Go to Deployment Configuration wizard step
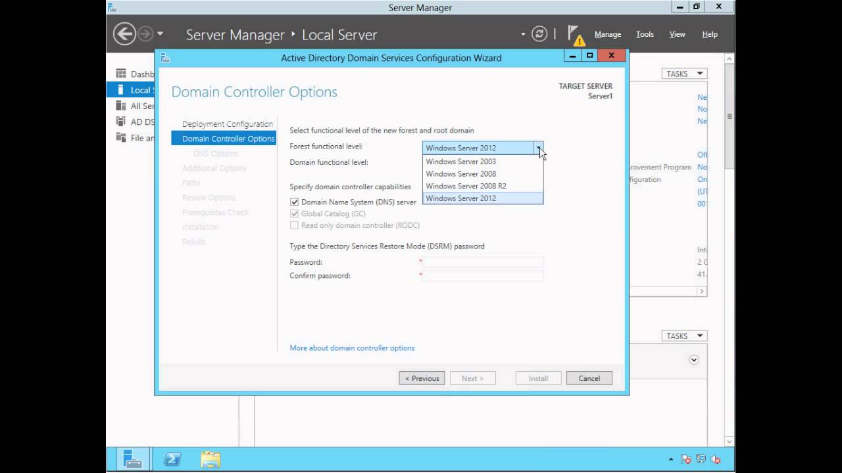 (x=228, y=124)
